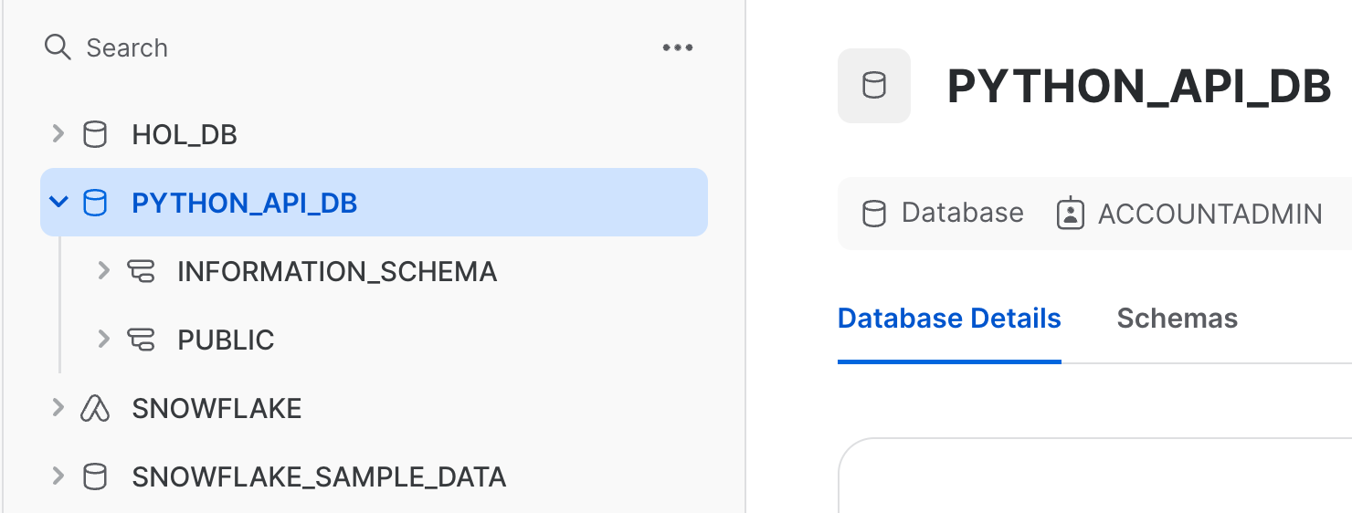
Task: Expand the SNOWFLAKE node
Action: 58,407
